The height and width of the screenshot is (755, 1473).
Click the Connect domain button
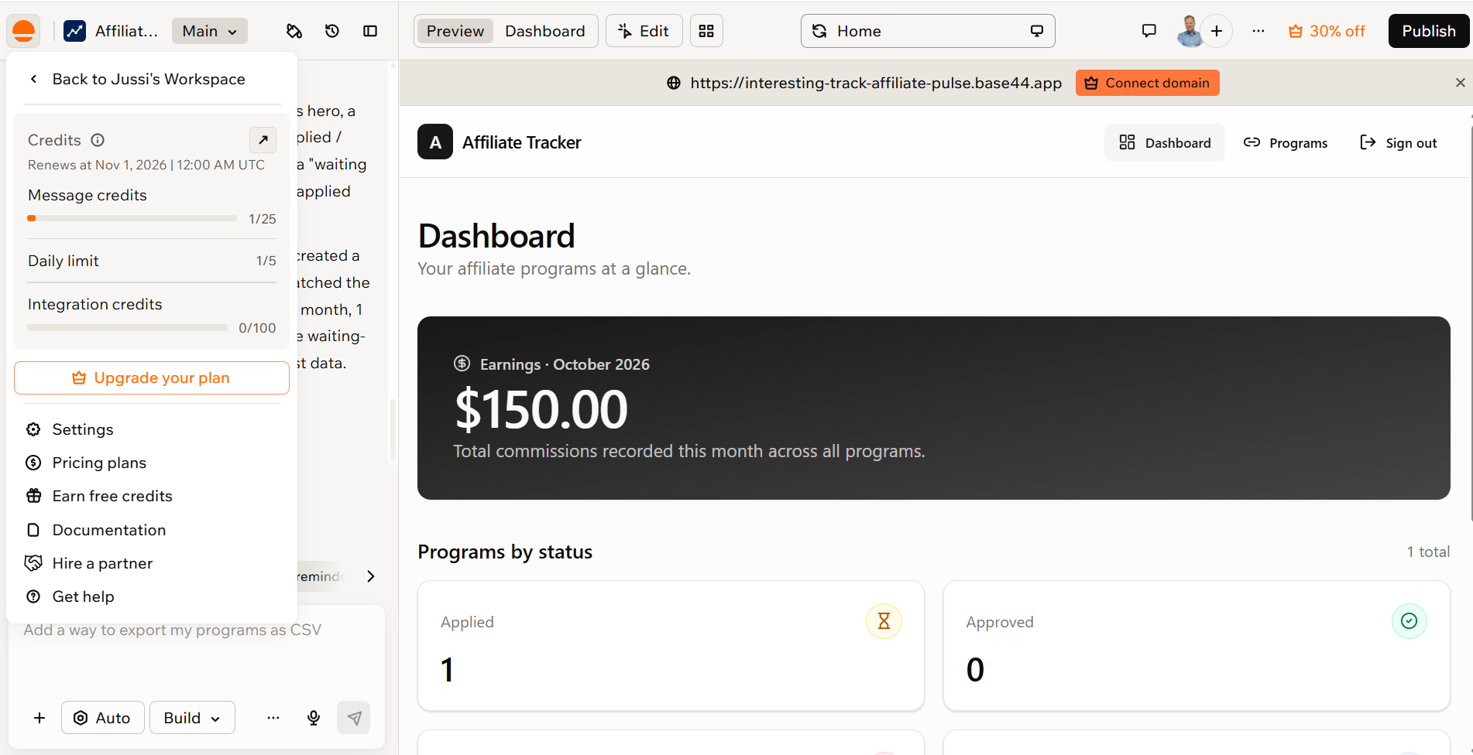(x=1147, y=83)
